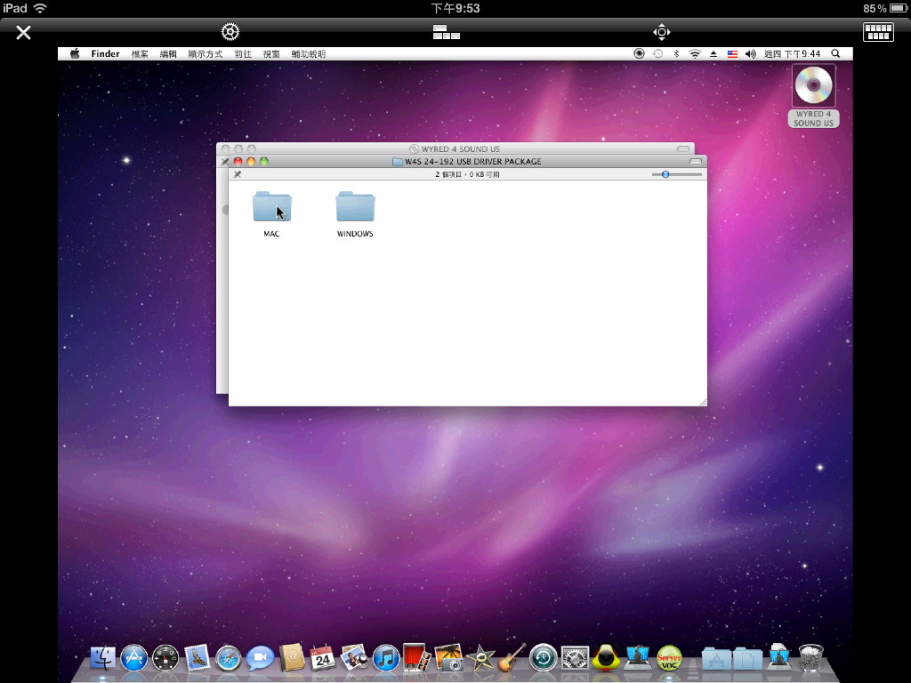This screenshot has width=911, height=683.
Task: Launch iPhoto from the Dock
Action: [x=448, y=659]
